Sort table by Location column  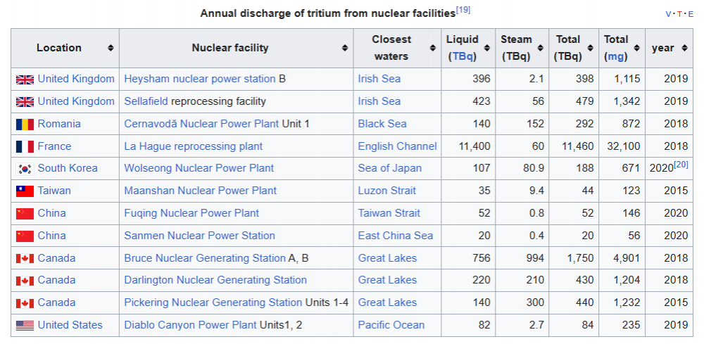(111, 49)
